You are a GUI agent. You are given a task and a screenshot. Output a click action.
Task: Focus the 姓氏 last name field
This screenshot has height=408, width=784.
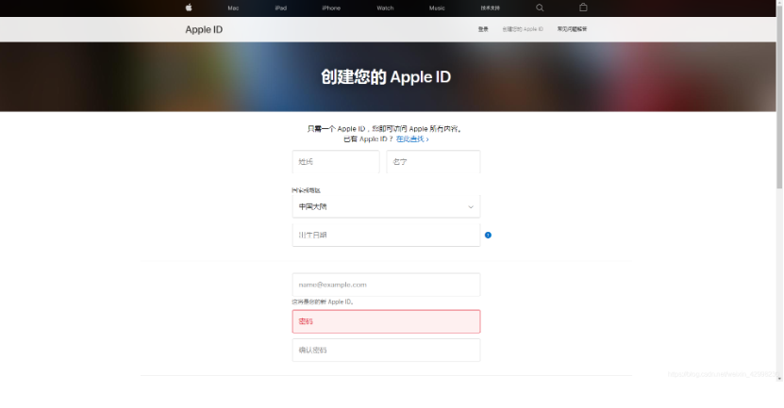(x=336, y=162)
